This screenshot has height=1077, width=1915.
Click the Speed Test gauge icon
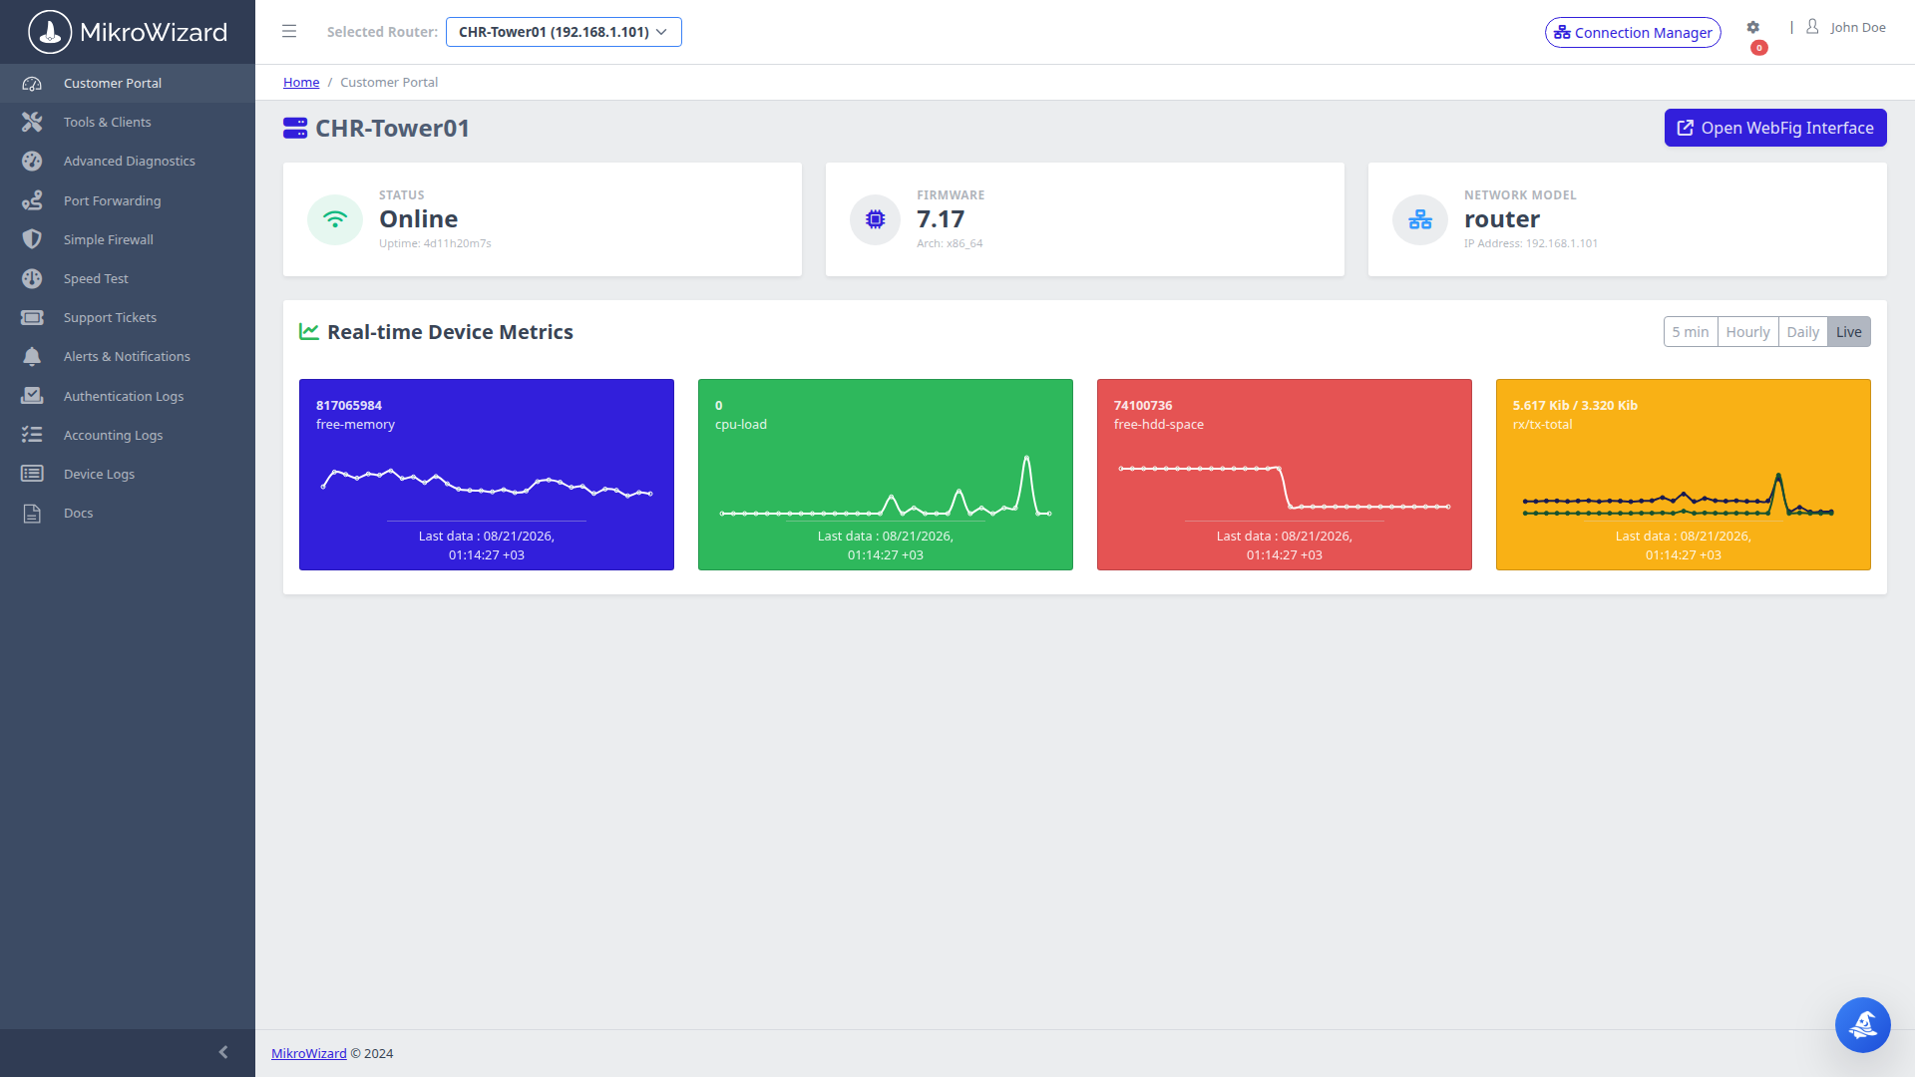pos(32,278)
